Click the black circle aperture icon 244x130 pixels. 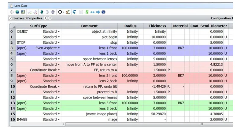(60, 12)
